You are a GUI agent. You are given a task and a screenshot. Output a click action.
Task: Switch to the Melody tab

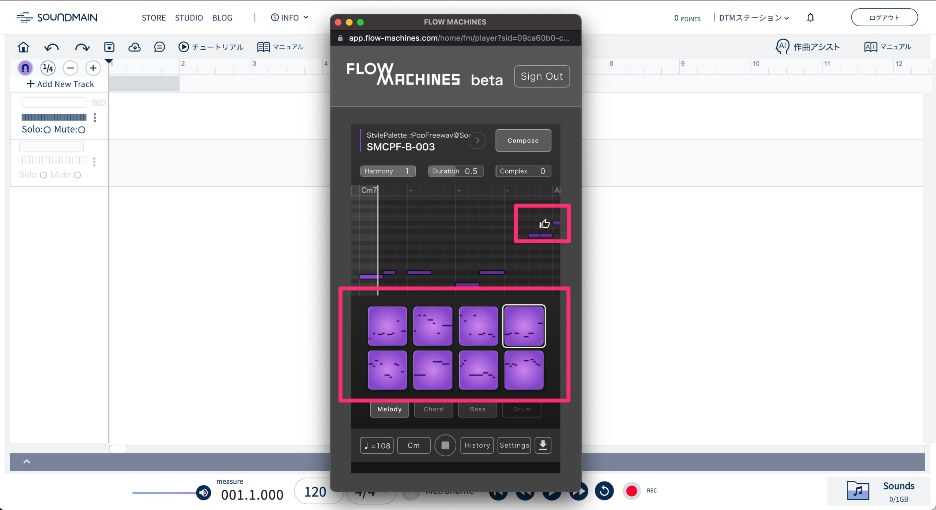coord(389,409)
